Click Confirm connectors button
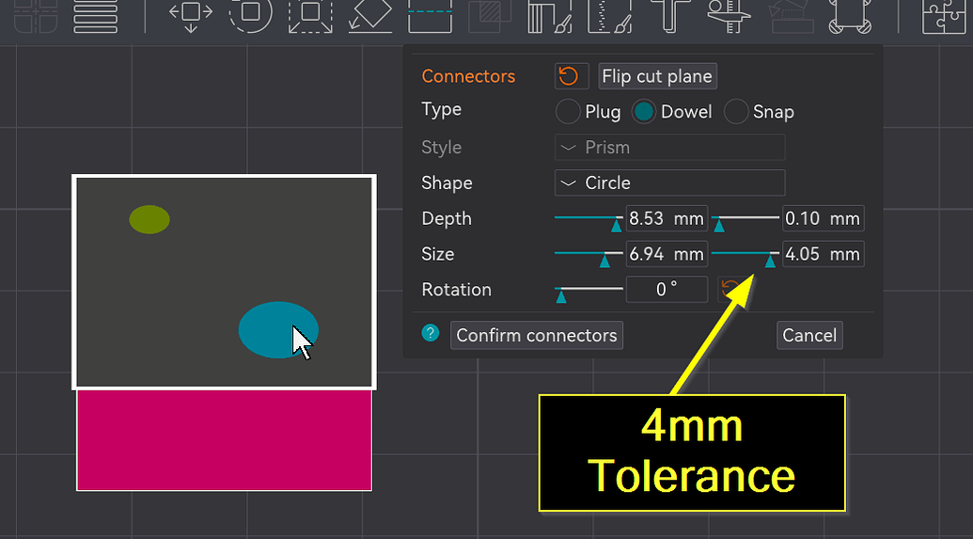Image resolution: width=973 pixels, height=539 pixels. pos(536,335)
